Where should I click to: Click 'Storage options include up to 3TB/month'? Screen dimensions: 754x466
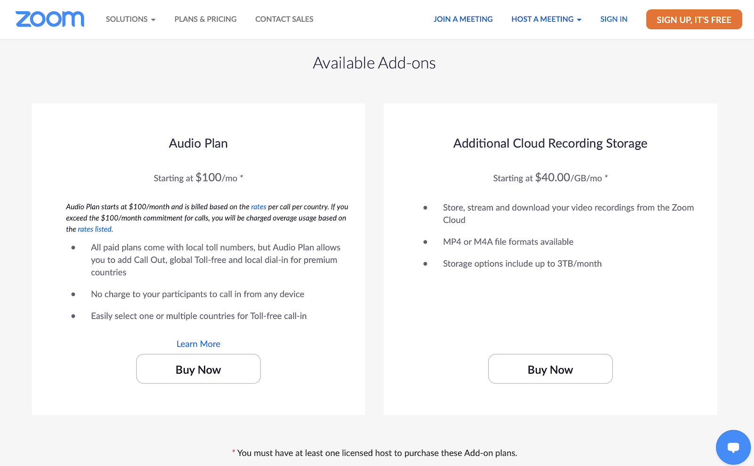point(522,264)
